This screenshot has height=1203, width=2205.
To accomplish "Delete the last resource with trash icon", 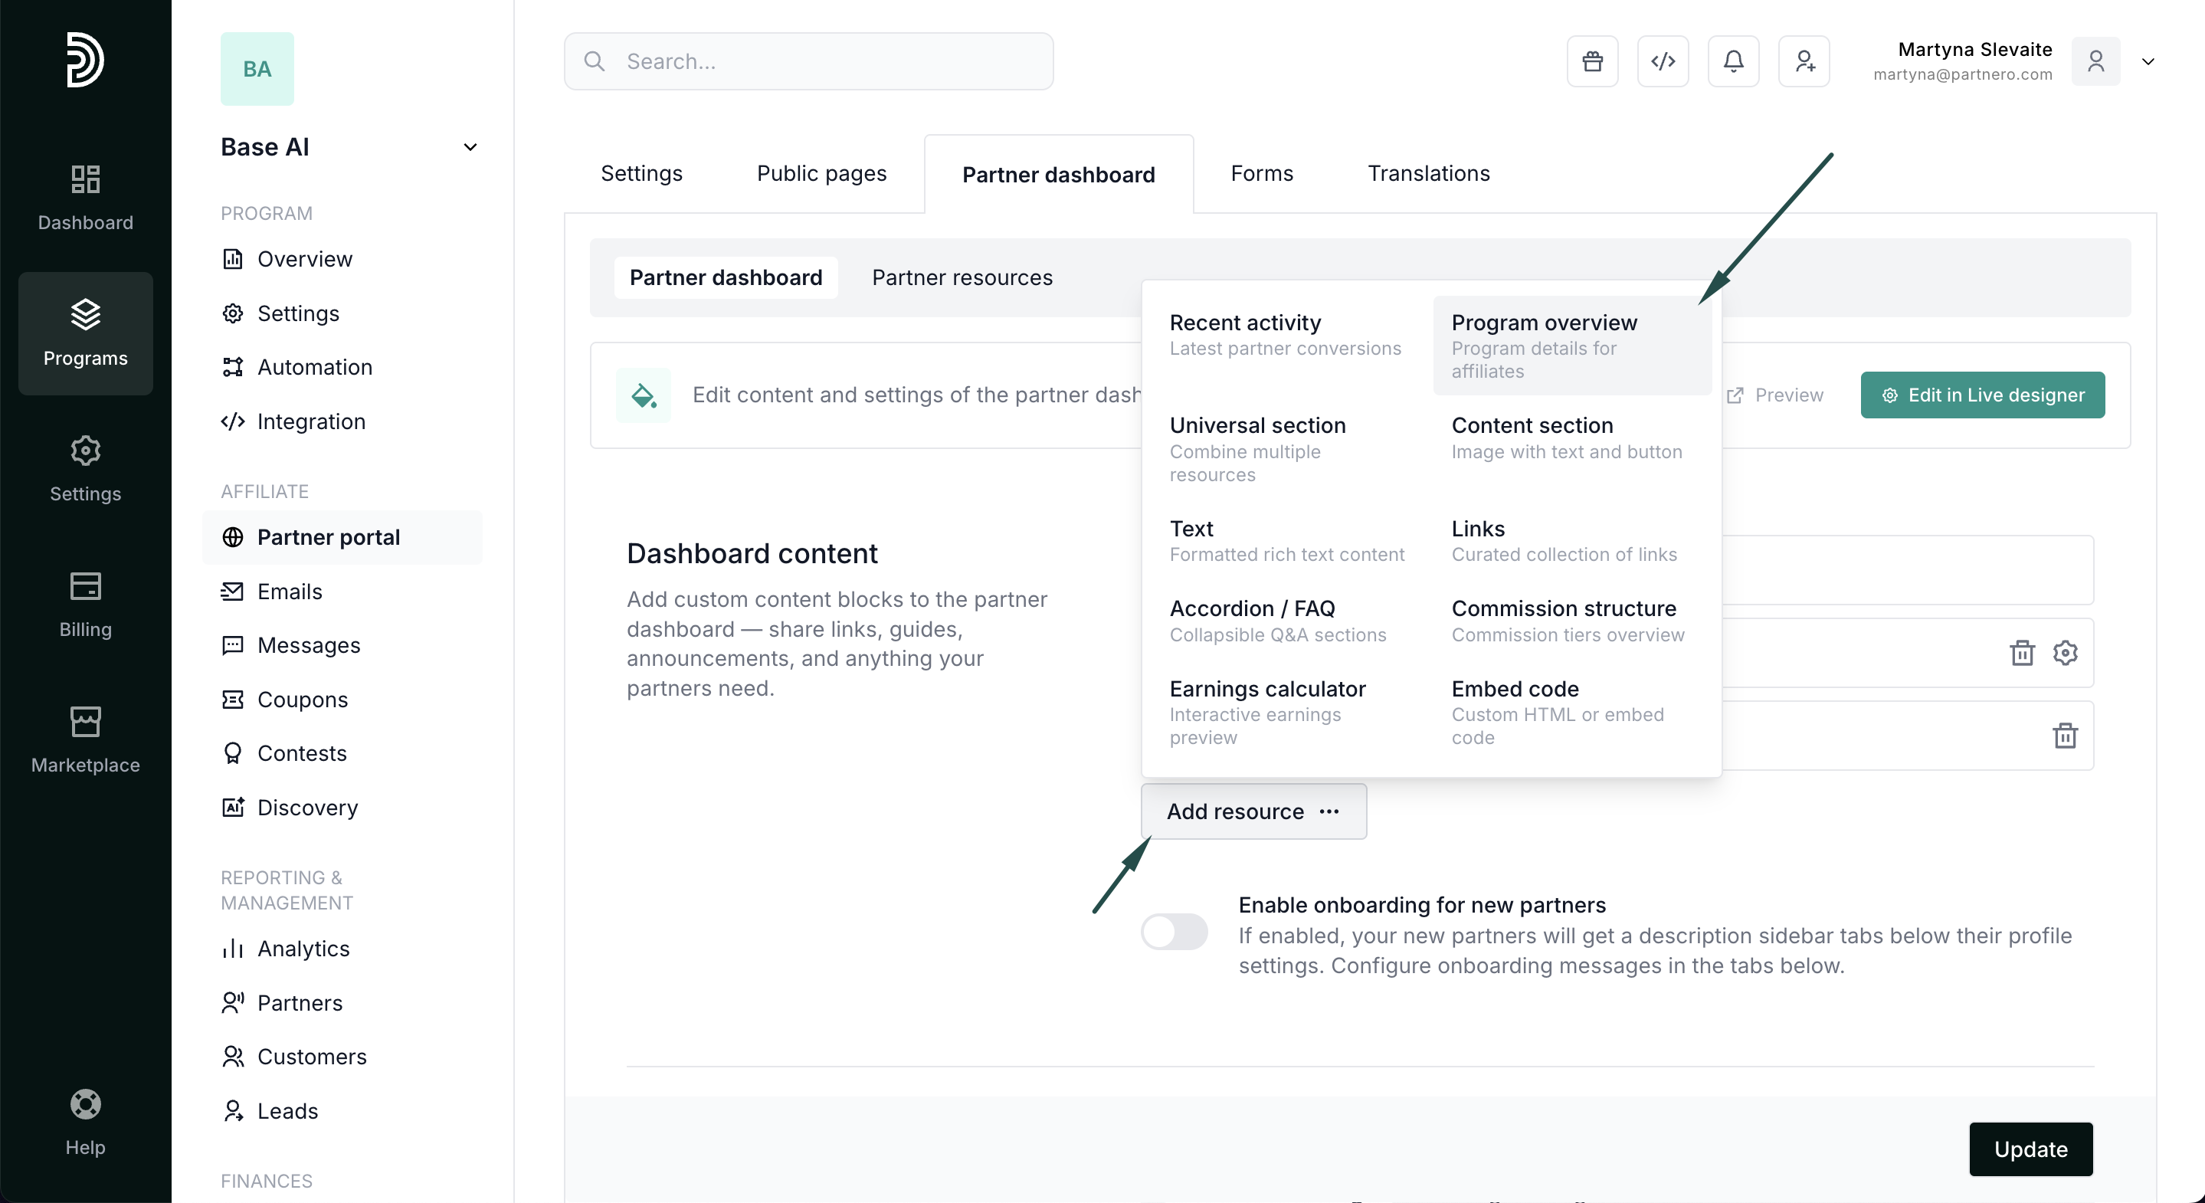I will [x=2065, y=736].
